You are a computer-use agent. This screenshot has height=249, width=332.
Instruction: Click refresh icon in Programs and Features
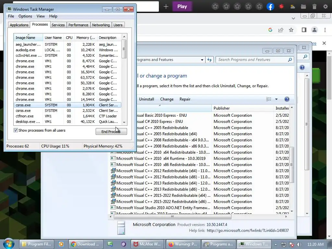pos(209,60)
